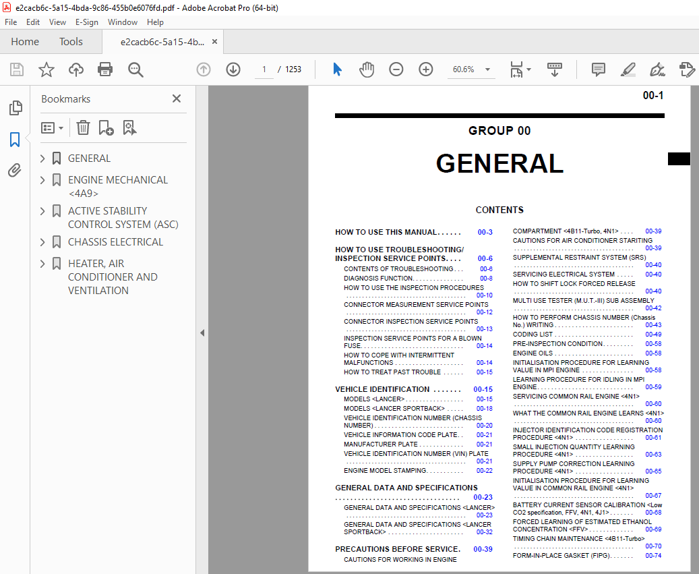Open the bookmarks Options menu dropdown

tap(52, 128)
